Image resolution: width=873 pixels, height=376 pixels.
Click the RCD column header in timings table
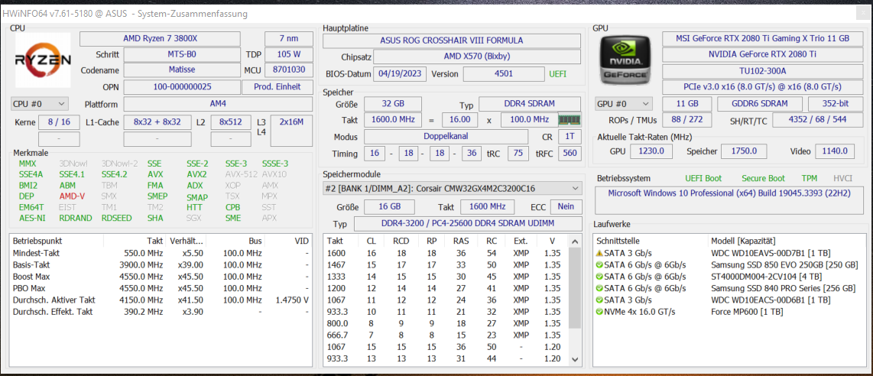pos(401,241)
